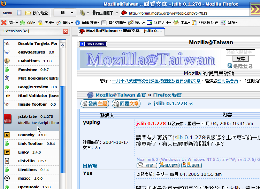
Task: Click the 回頂端 back to top link
Action: point(90,166)
